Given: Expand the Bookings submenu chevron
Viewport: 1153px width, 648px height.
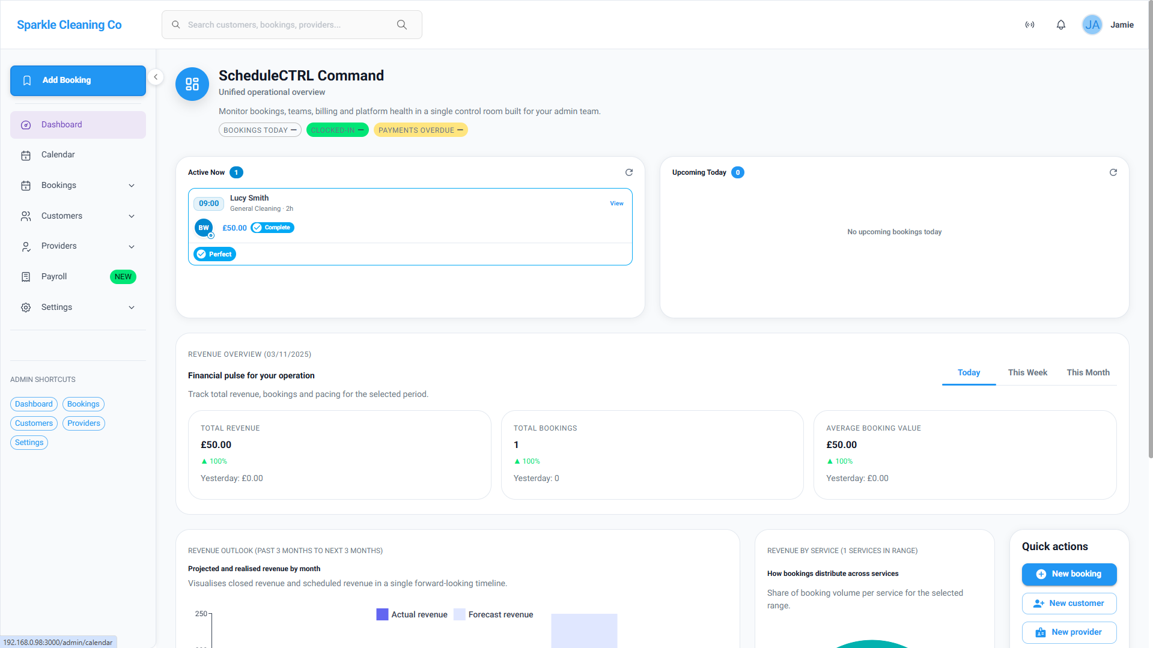Looking at the screenshot, I should click(x=132, y=186).
